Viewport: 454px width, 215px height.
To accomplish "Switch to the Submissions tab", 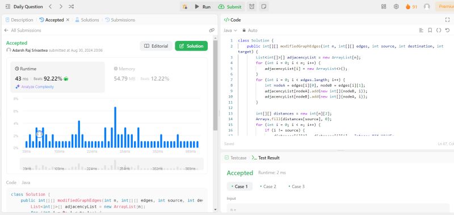I will (x=120, y=20).
